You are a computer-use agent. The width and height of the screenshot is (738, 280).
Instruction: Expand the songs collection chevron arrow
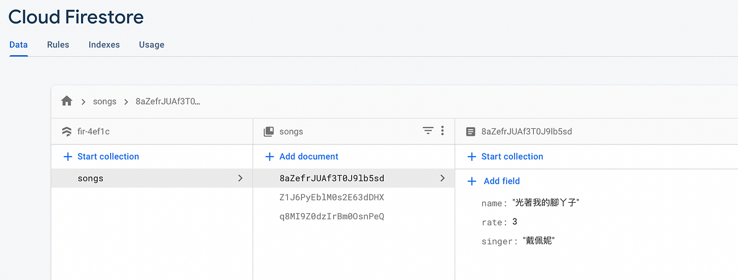240,179
